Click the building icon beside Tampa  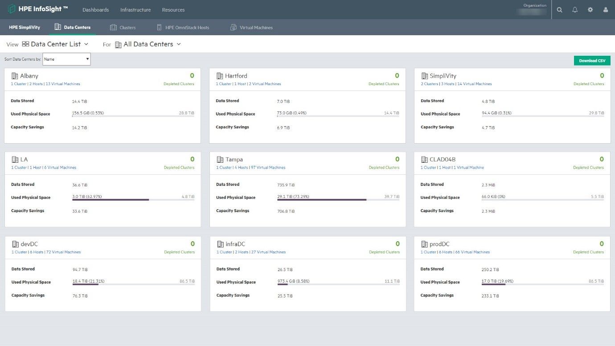click(220, 159)
